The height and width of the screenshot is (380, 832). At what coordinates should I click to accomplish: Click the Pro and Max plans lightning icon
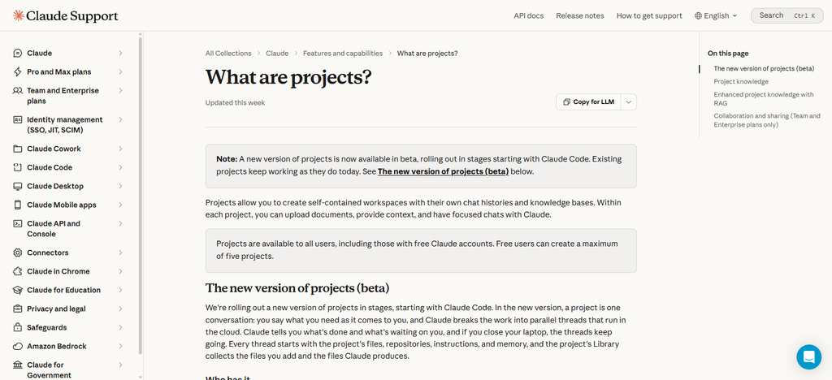click(18, 71)
